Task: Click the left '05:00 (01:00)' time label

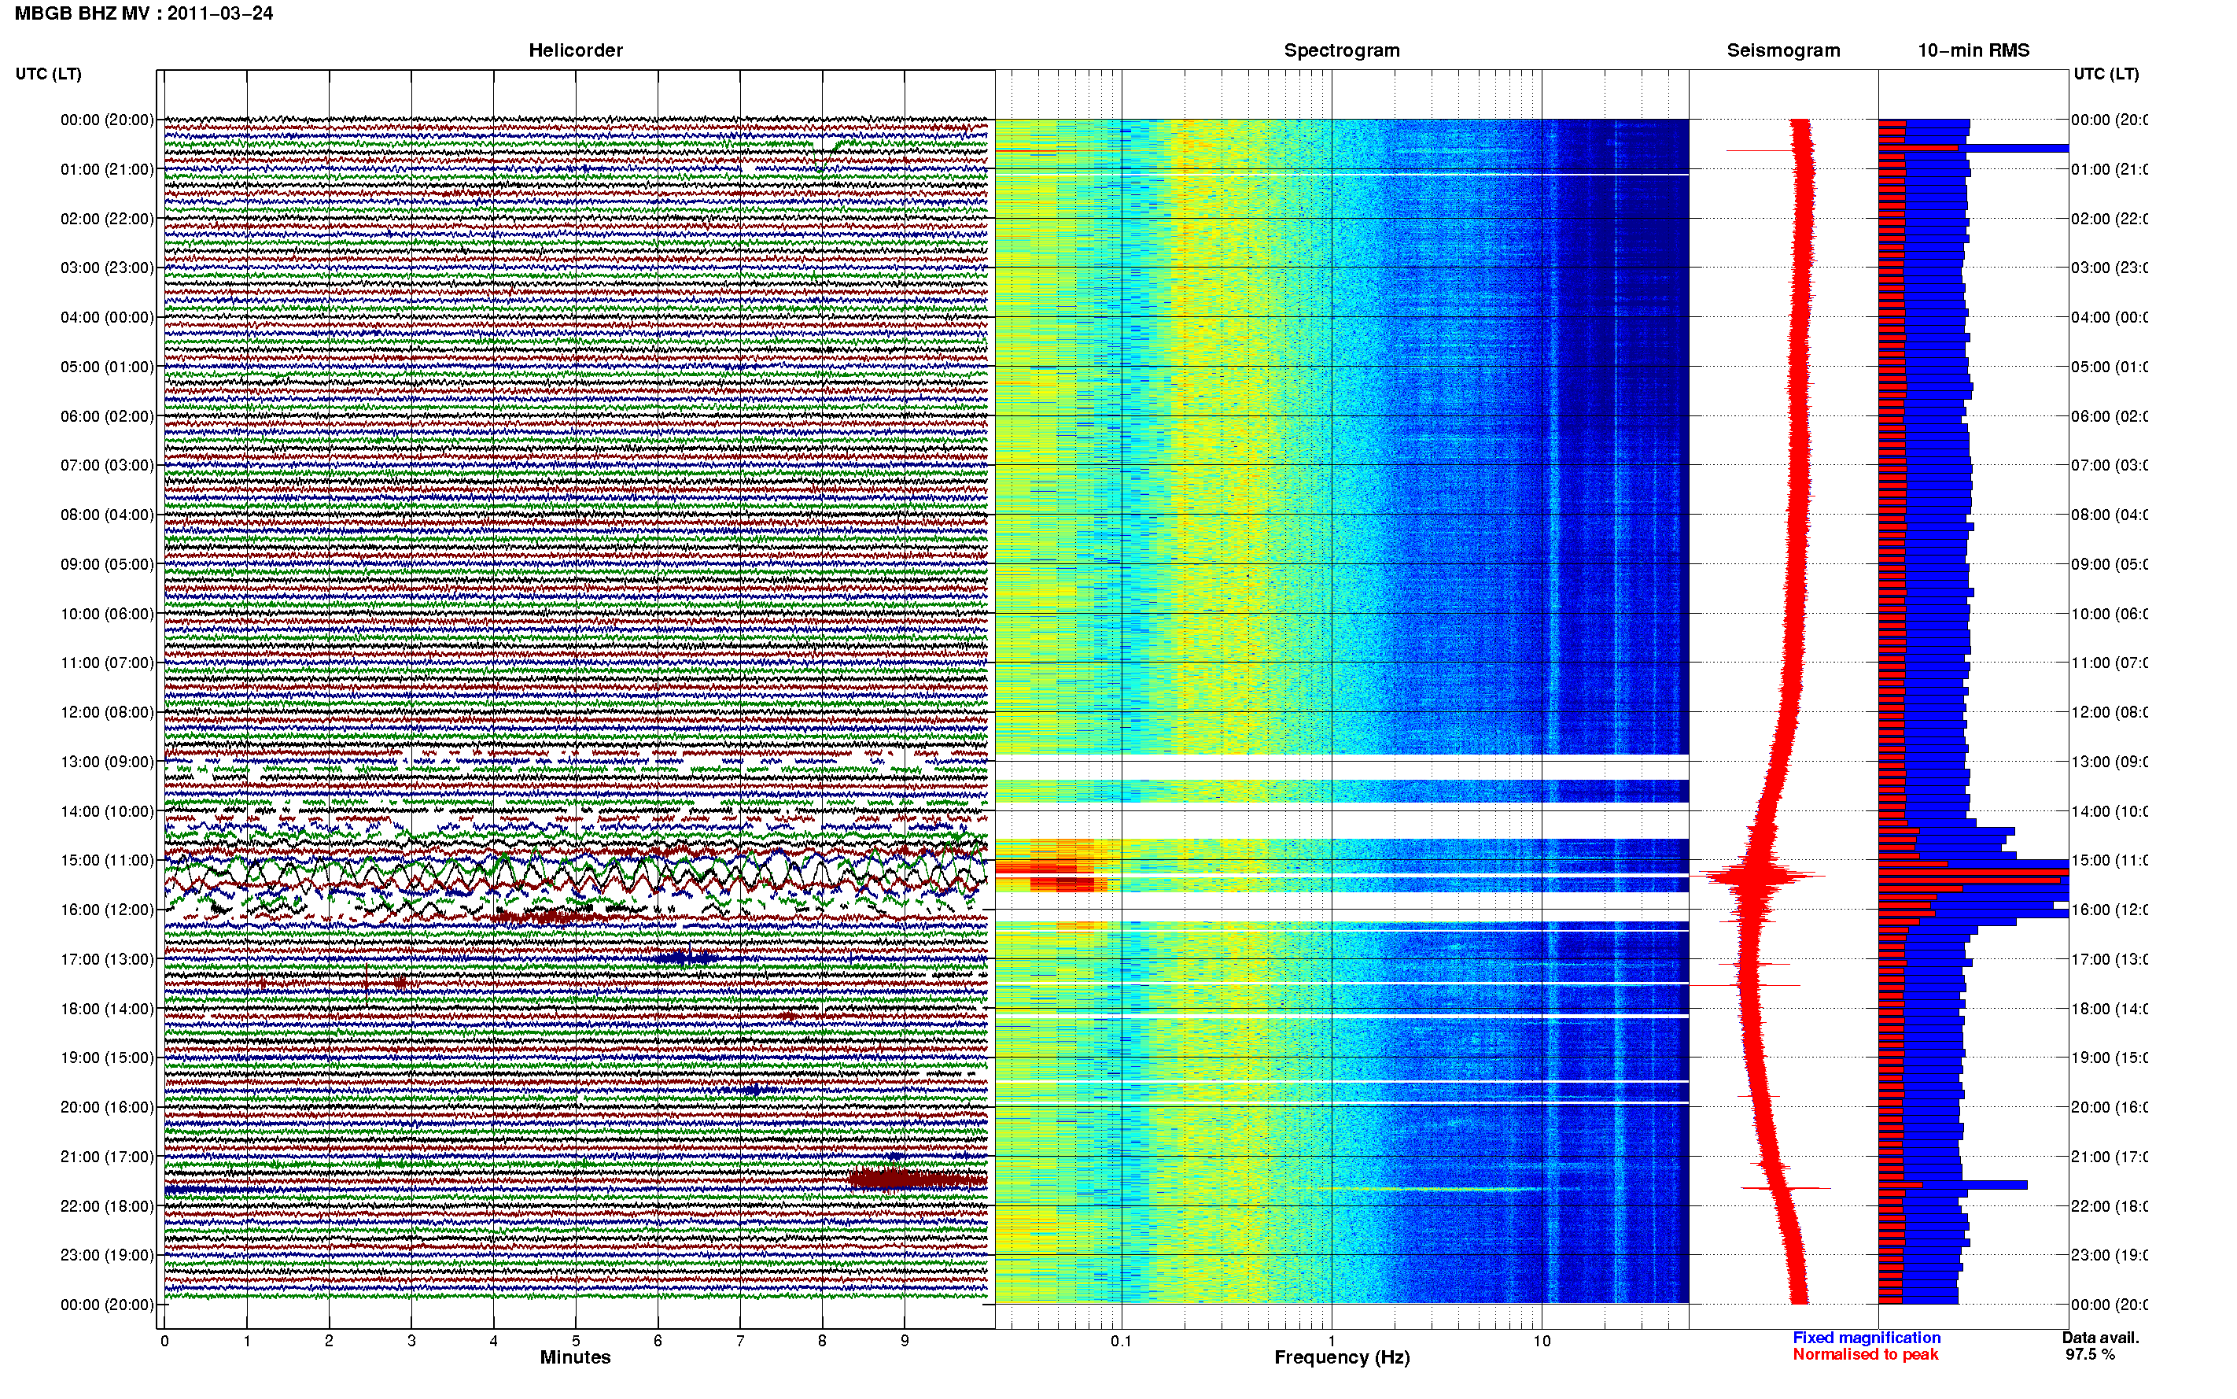Action: click(107, 367)
